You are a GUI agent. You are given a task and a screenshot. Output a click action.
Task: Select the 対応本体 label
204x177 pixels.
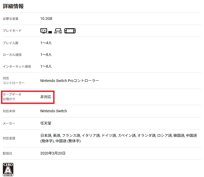9,111
